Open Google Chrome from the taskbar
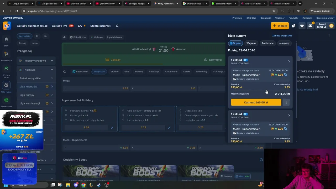The height and width of the screenshot is (189, 336). (83, 185)
